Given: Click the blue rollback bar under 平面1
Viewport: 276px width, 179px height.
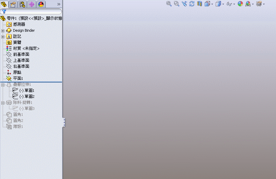Looking at the screenshot, I should (x=31, y=82).
